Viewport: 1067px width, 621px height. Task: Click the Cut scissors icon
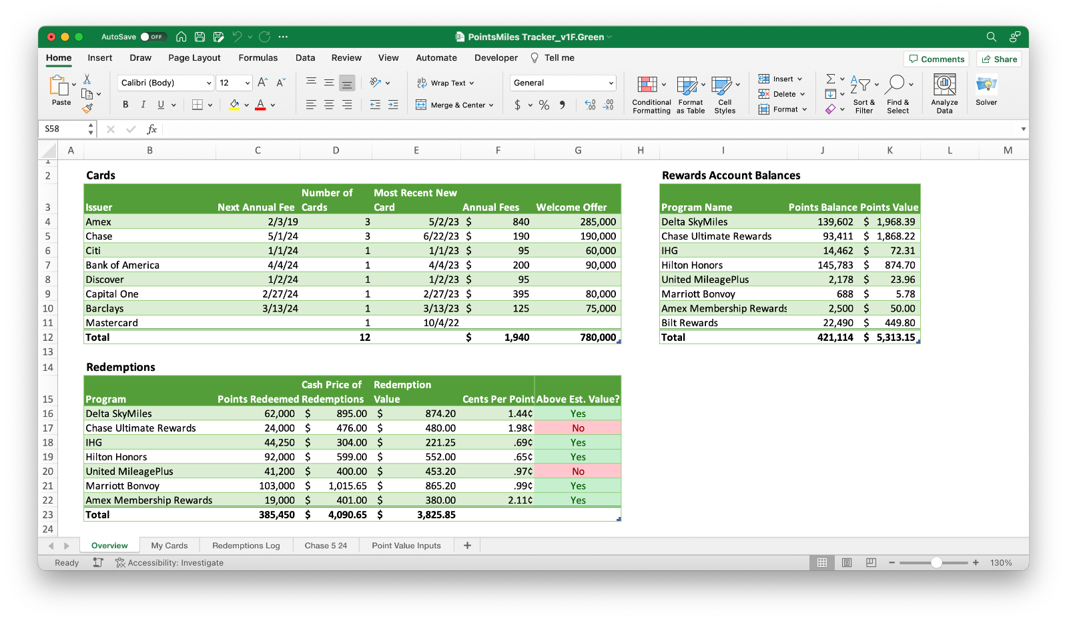click(87, 79)
